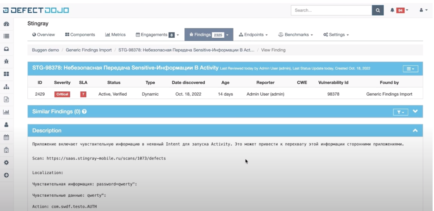434x211 pixels.
Task: Open finding actions hamburger menu dropdown
Action: point(410,69)
